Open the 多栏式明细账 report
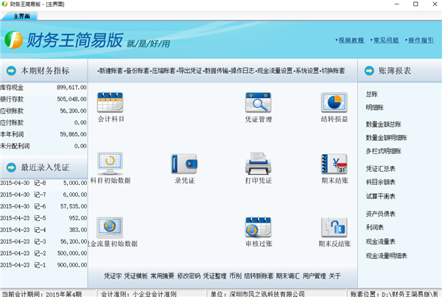Image resolution: width=442 pixels, height=297 pixels. tap(383, 151)
